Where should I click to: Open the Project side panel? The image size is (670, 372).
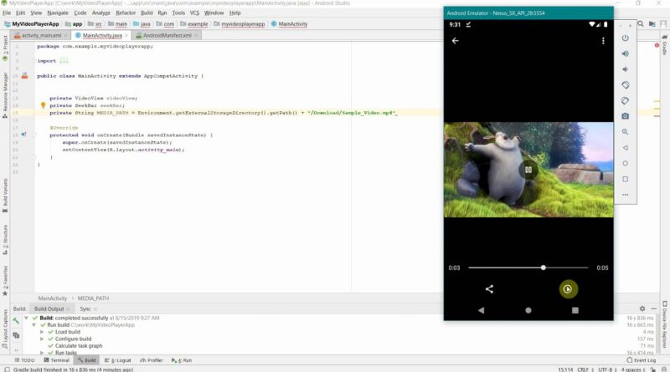pos(5,48)
